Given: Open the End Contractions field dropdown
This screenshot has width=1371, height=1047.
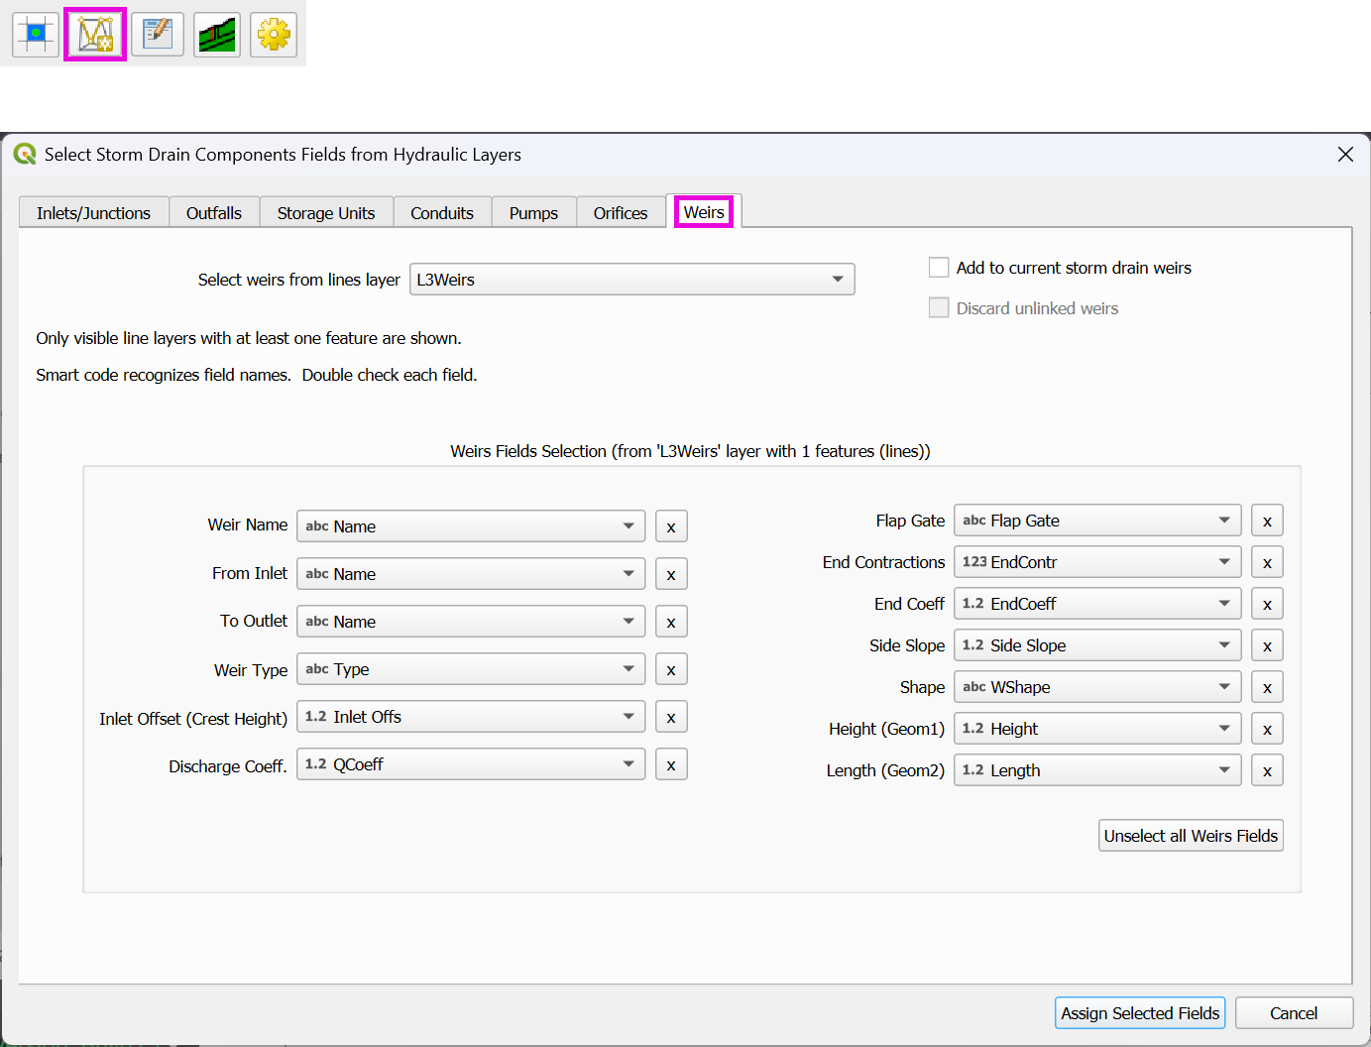Looking at the screenshot, I should click(1096, 562).
